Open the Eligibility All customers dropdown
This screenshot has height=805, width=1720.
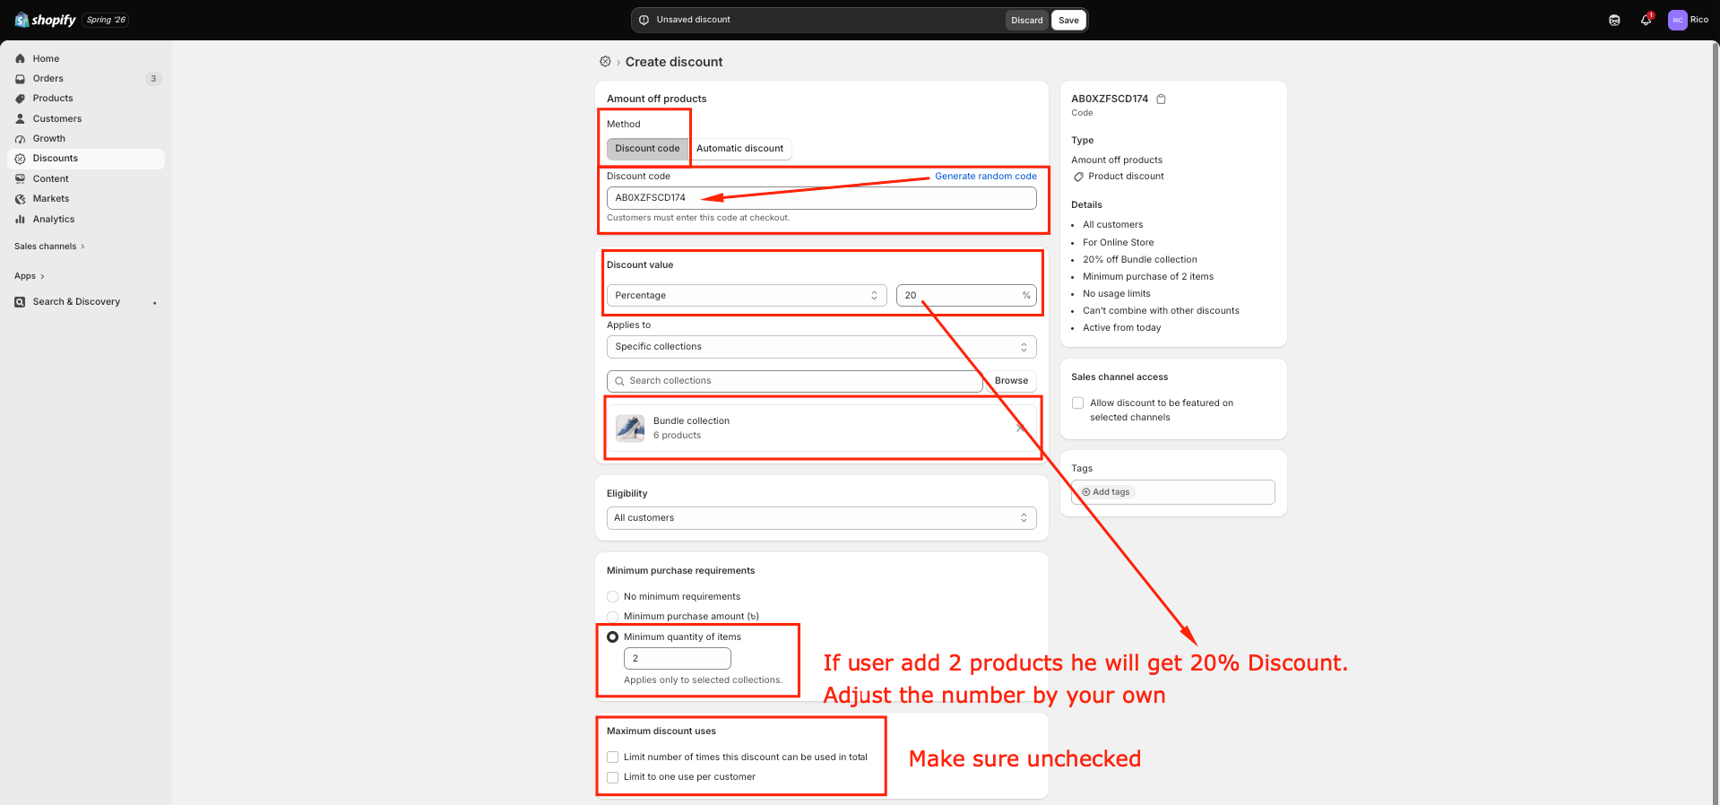(821, 518)
